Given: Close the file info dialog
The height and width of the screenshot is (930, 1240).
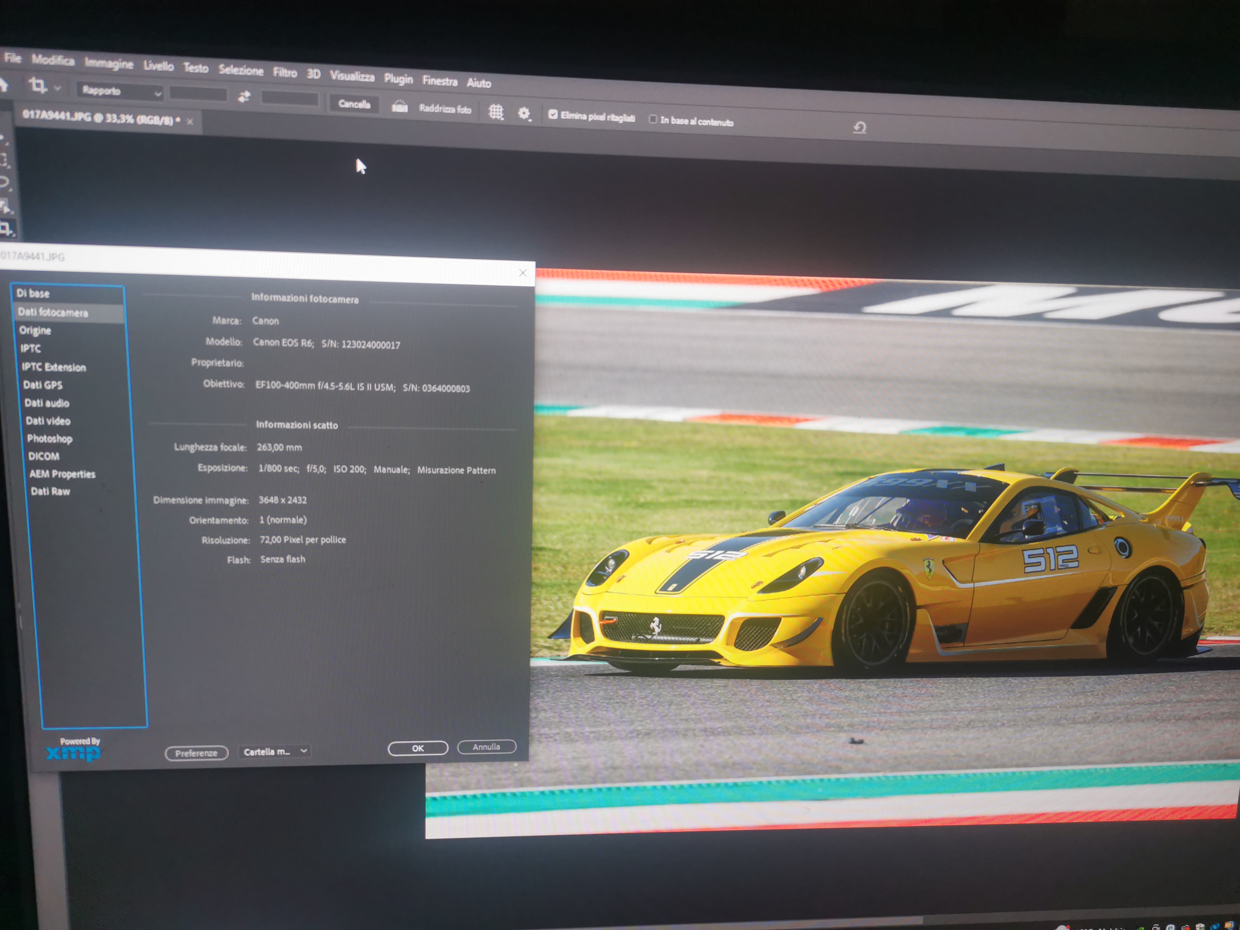Looking at the screenshot, I should [522, 273].
